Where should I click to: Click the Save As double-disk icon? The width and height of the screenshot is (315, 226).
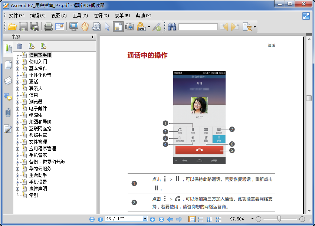click(35, 27)
